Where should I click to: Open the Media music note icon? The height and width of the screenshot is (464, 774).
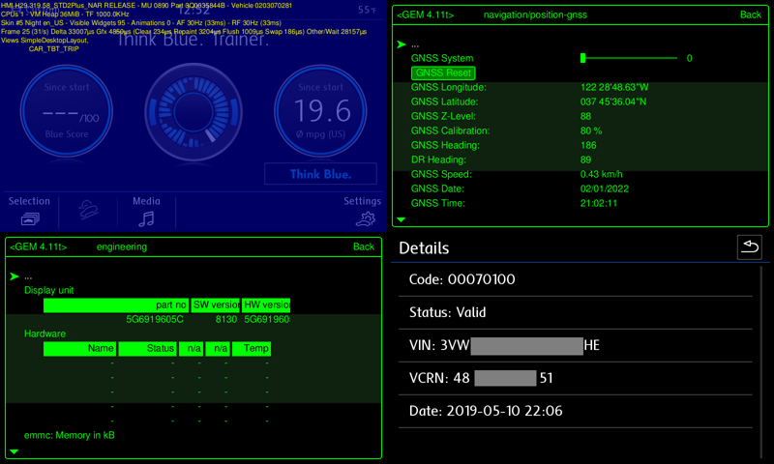pos(146,218)
